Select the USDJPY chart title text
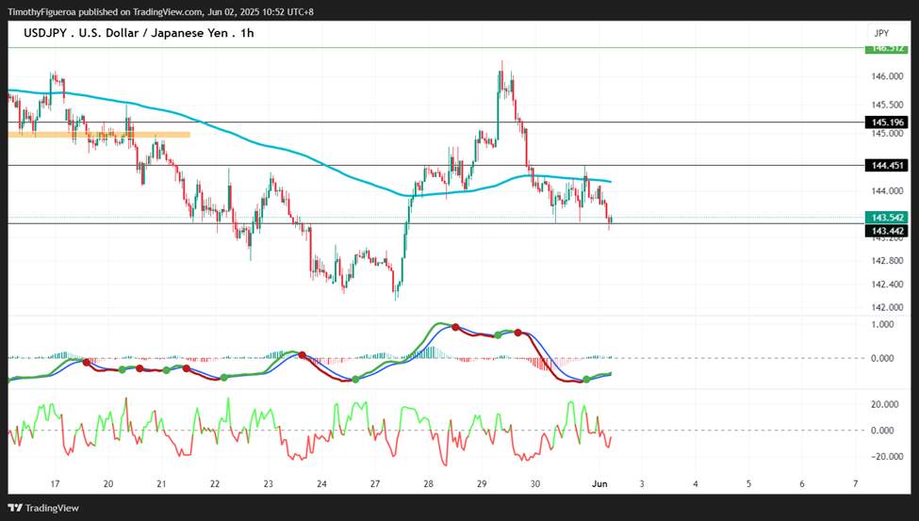The height and width of the screenshot is (521, 919). pos(139,33)
